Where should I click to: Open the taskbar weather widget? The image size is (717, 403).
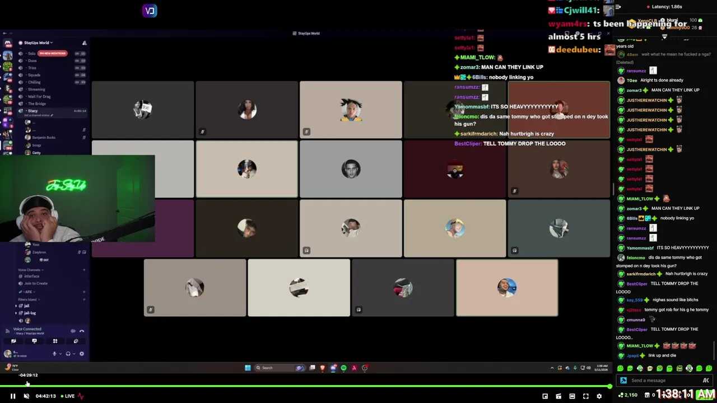pos(11,367)
